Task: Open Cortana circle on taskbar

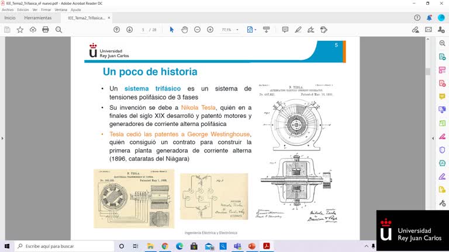Action: point(122,246)
